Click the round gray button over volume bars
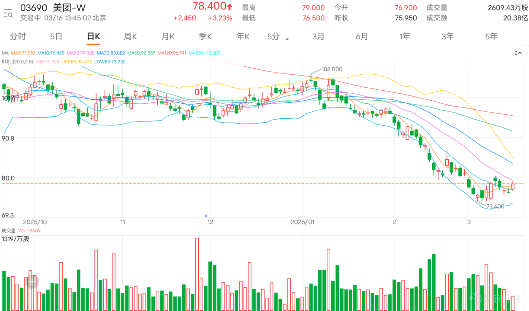The width and height of the screenshot is (529, 311). click(32, 282)
